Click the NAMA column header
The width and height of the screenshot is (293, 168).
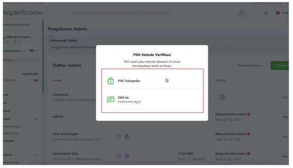57,81
